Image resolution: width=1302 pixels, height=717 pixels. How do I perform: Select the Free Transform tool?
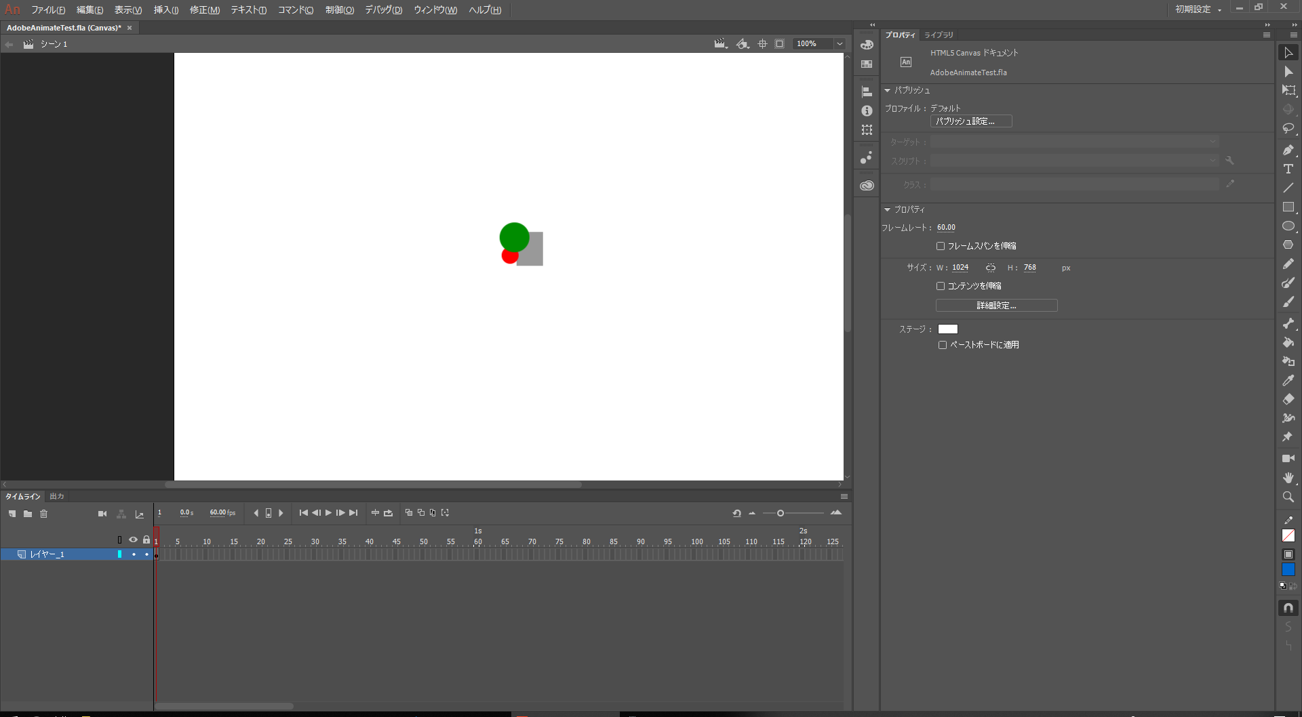point(1288,90)
